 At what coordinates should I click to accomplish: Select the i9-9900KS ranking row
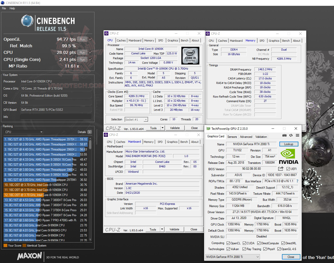pyautogui.click(x=46, y=230)
